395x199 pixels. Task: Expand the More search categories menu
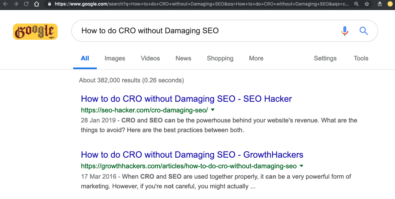[x=256, y=58]
